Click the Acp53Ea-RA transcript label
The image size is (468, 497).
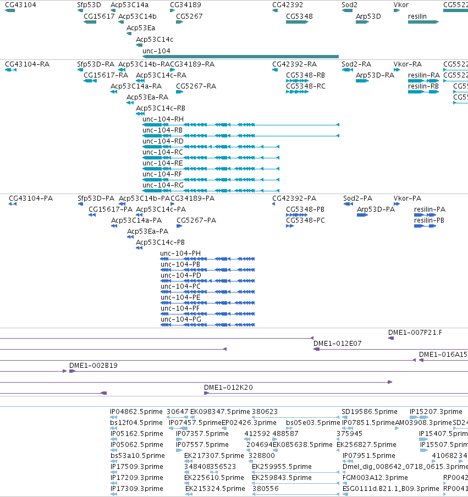[x=147, y=97]
